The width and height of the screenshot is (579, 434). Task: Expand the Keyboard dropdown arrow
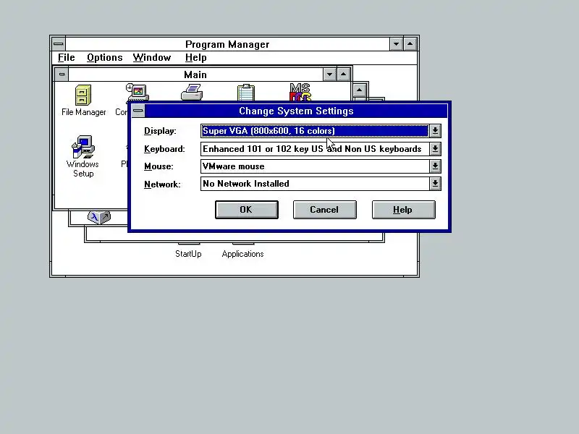pyautogui.click(x=436, y=149)
